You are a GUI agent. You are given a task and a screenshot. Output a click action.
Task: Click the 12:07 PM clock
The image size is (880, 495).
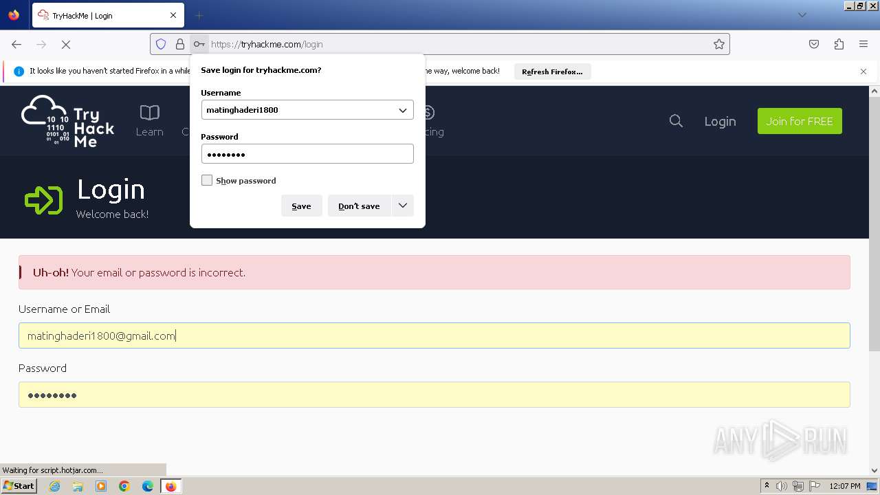point(845,486)
